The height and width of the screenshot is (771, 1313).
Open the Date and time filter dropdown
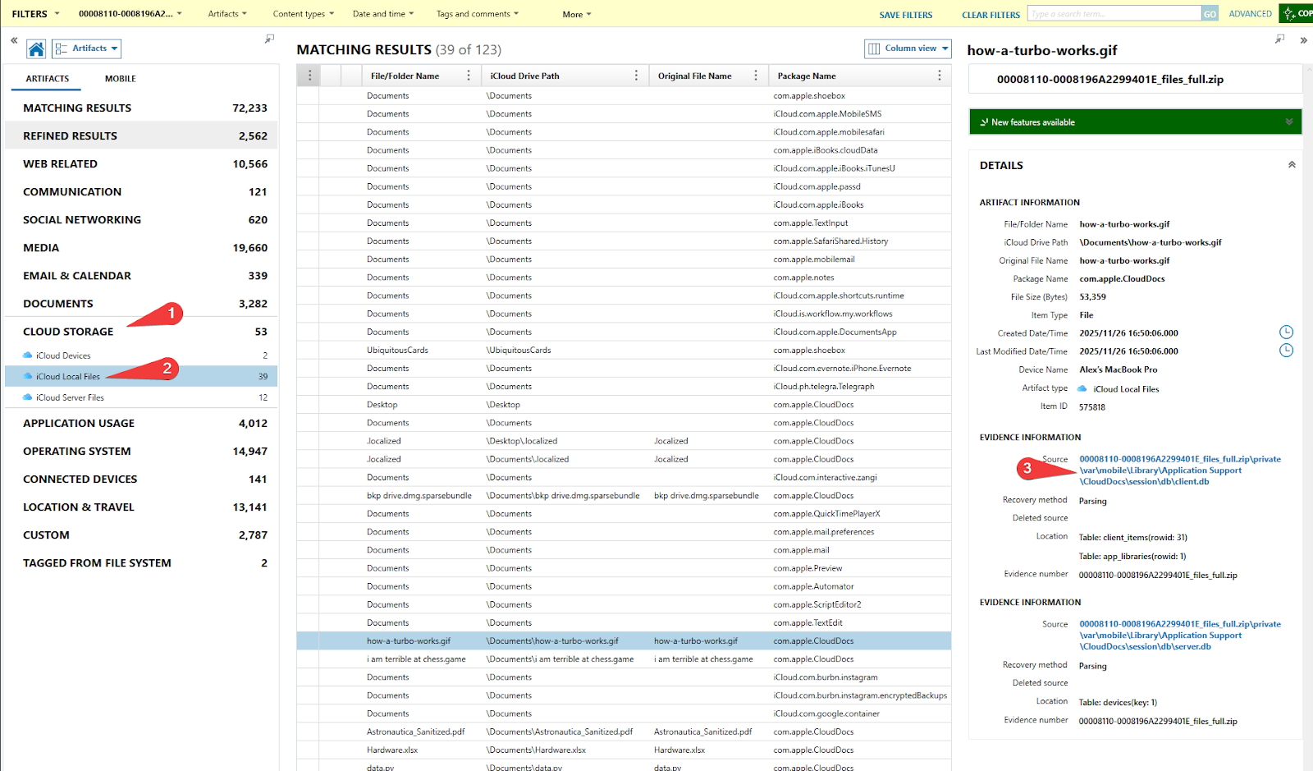[x=383, y=14]
